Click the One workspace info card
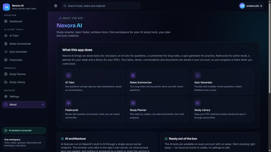This screenshot has height=152, width=271. [24, 143]
